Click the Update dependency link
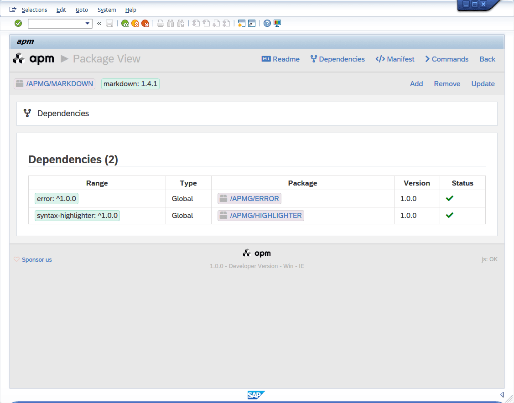This screenshot has height=403, width=514. pyautogui.click(x=483, y=84)
